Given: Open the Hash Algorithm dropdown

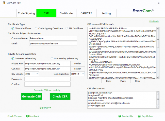Looking at the screenshot, I should 78,74.
